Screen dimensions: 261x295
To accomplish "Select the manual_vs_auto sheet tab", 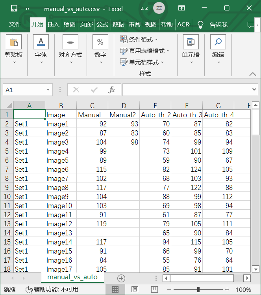I will (72, 277).
